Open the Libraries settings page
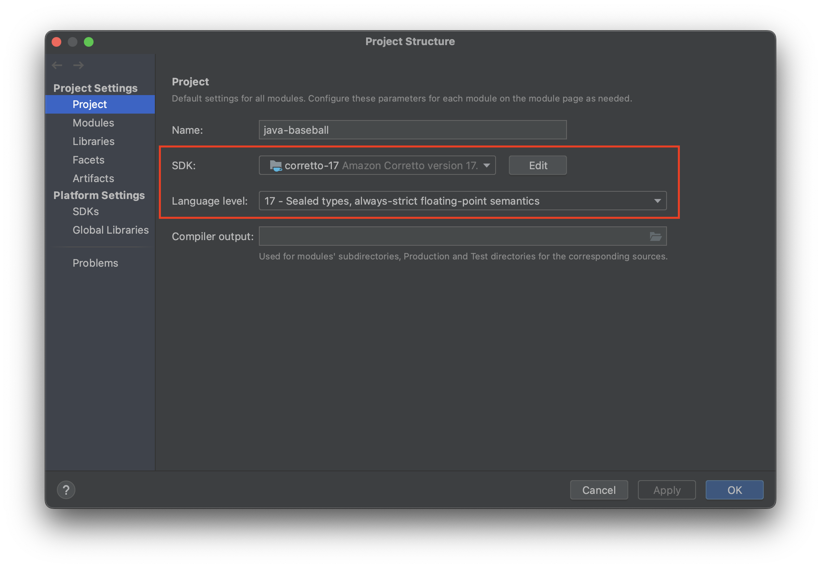821x568 pixels. 93,141
